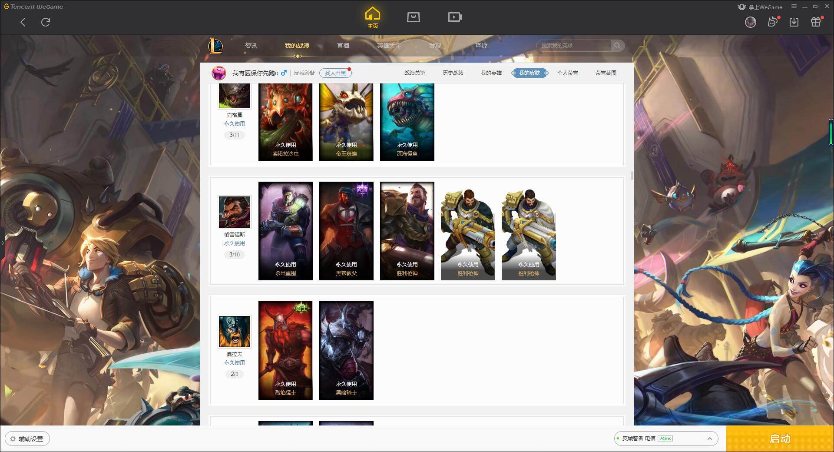Click the 烈焰猛士 skin card
834x452 pixels.
[285, 350]
